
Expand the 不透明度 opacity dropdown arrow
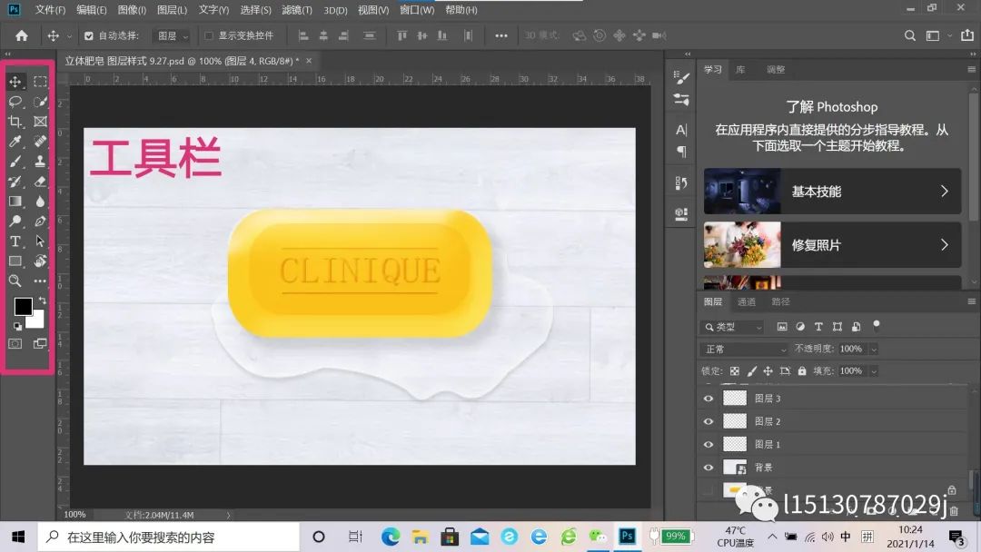[874, 349]
